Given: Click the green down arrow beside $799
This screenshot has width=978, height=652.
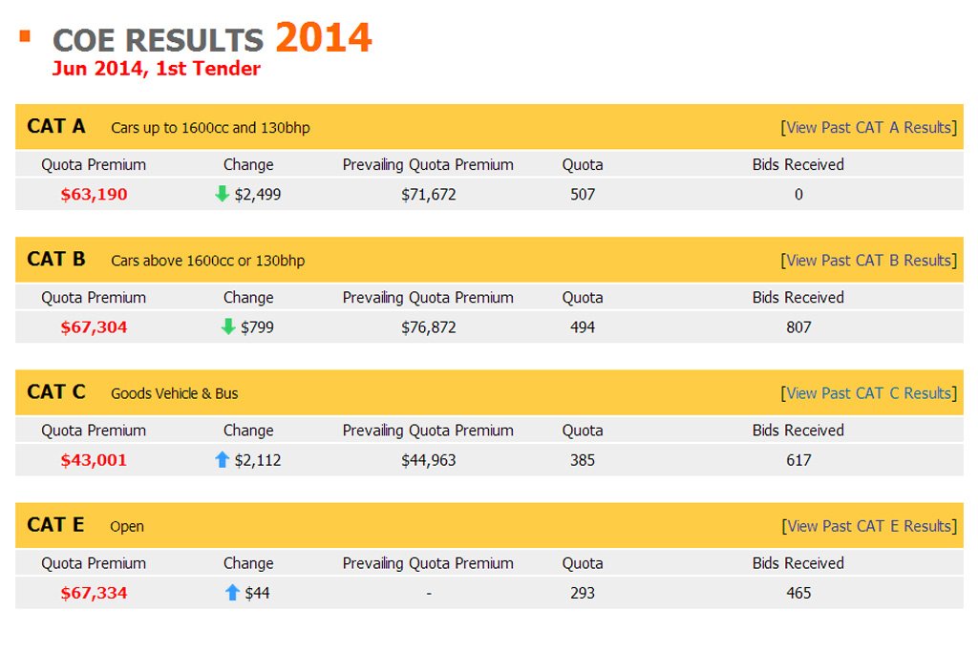Looking at the screenshot, I should pos(228,326).
